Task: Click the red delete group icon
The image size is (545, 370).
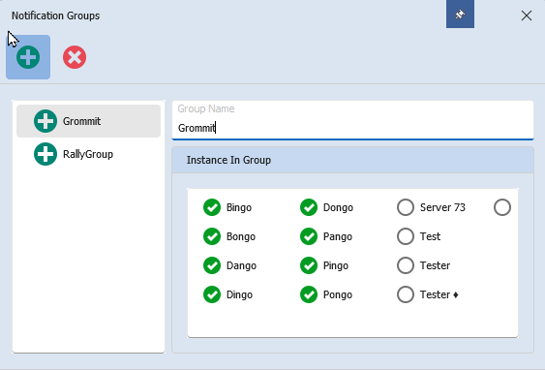Action: click(75, 57)
